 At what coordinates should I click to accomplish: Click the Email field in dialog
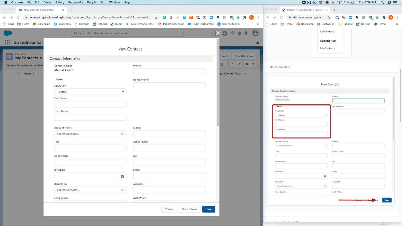(169, 176)
